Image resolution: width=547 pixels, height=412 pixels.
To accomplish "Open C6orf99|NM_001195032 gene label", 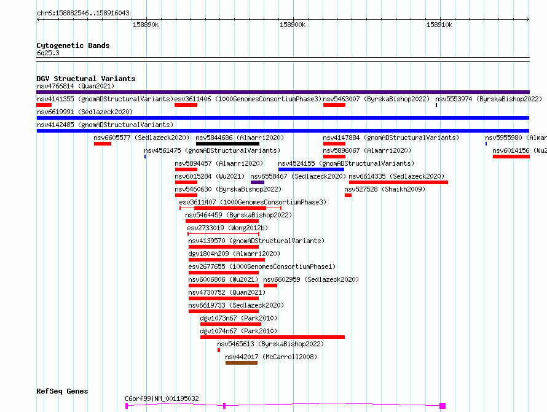I will pyautogui.click(x=162, y=398).
